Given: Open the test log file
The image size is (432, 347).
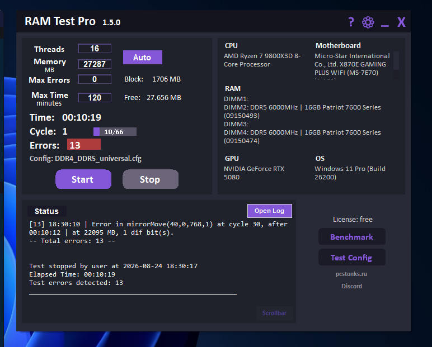Looking at the screenshot, I should click(270, 211).
